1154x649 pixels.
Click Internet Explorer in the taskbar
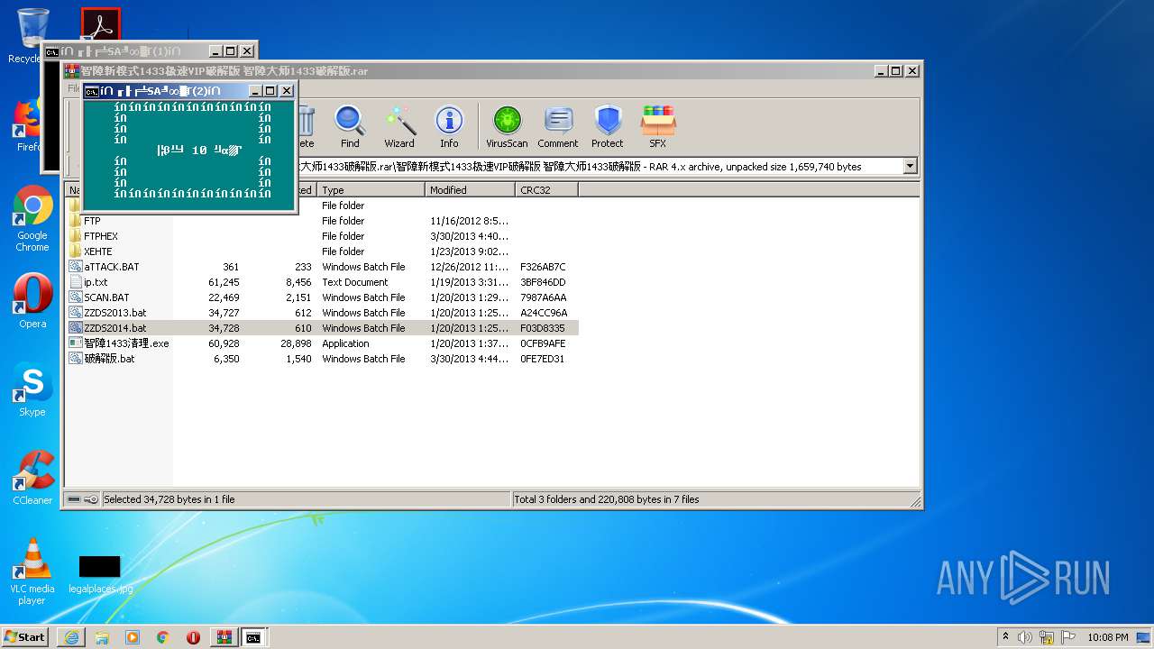[x=71, y=637]
